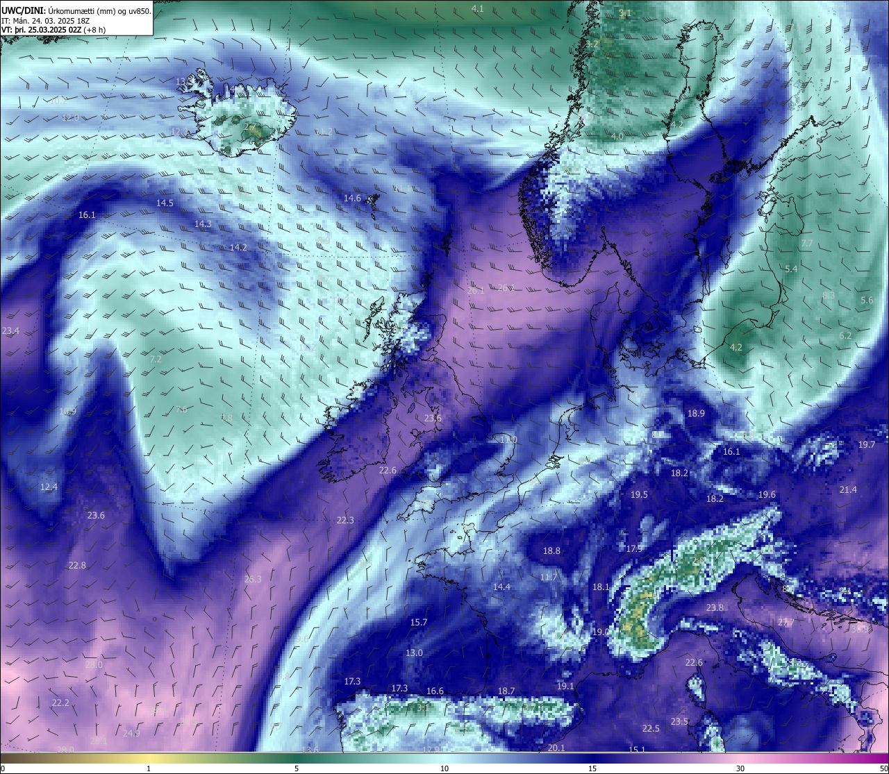Screen dimensions: 889x774
Task: Click the 4.0 value over Sweden
Action: [x=617, y=137]
